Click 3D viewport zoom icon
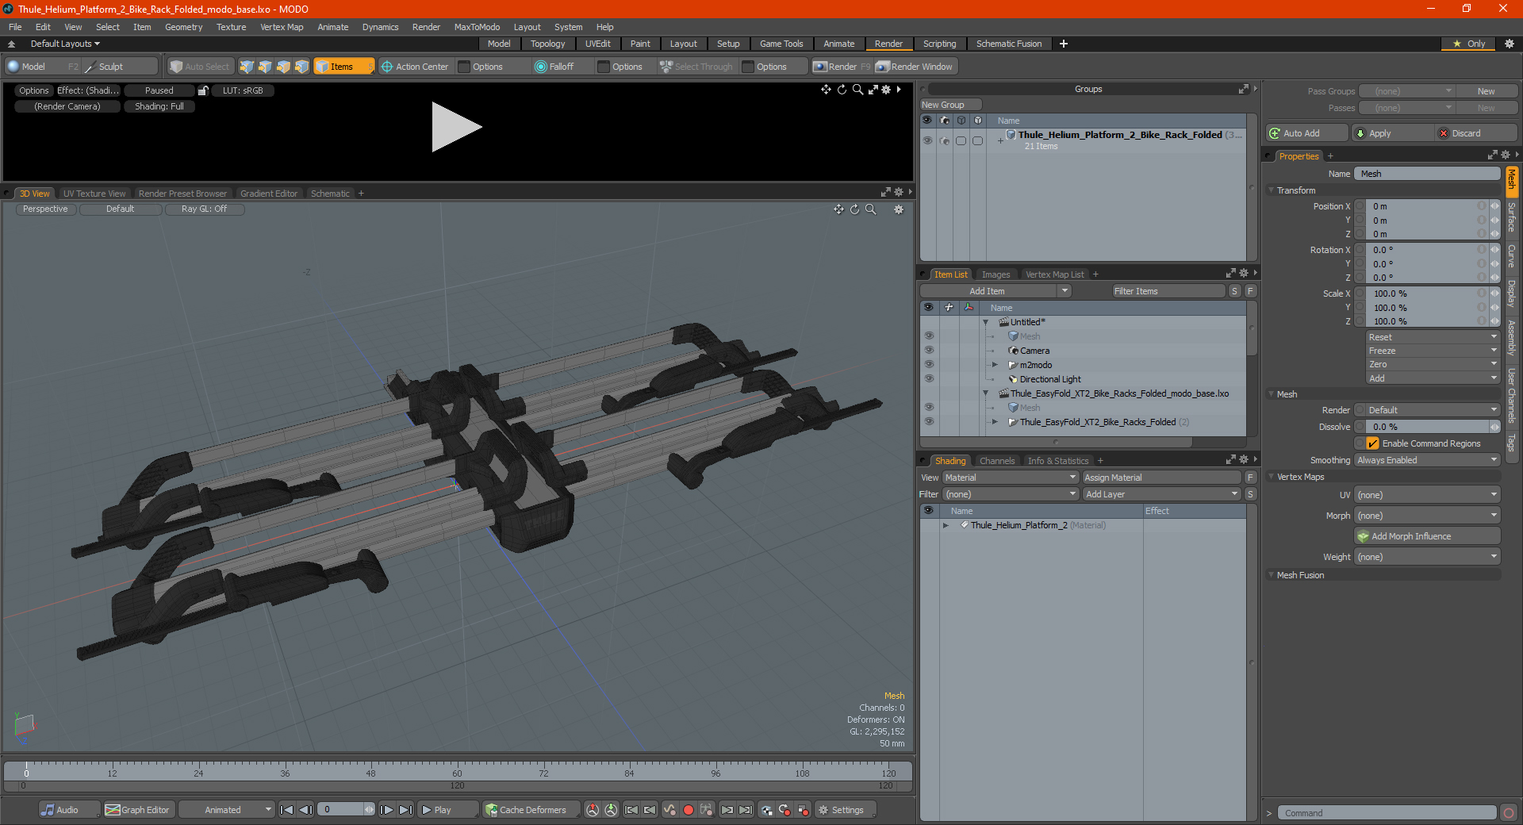Image resolution: width=1523 pixels, height=825 pixels. click(871, 209)
